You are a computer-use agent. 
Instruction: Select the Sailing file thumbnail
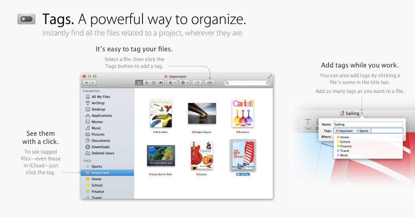243,156
